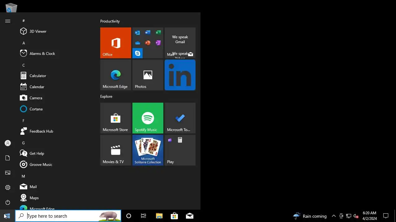396x222 pixels.
Task: Launch the Spotify Music tile
Action: point(148,118)
